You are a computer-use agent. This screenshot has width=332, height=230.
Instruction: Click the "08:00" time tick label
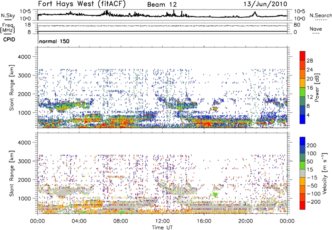tap(121, 221)
